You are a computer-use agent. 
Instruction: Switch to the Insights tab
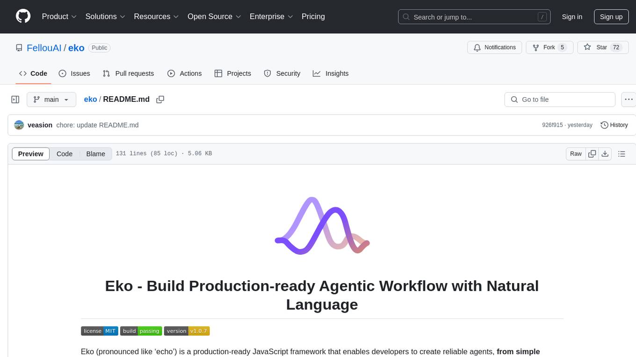click(x=331, y=73)
